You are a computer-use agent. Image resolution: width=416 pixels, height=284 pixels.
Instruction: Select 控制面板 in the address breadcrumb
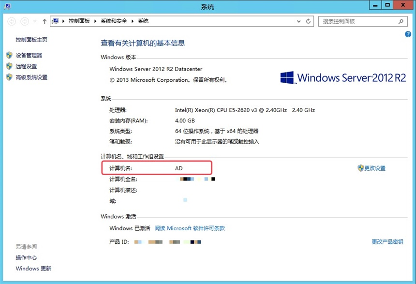pyautogui.click(x=79, y=21)
